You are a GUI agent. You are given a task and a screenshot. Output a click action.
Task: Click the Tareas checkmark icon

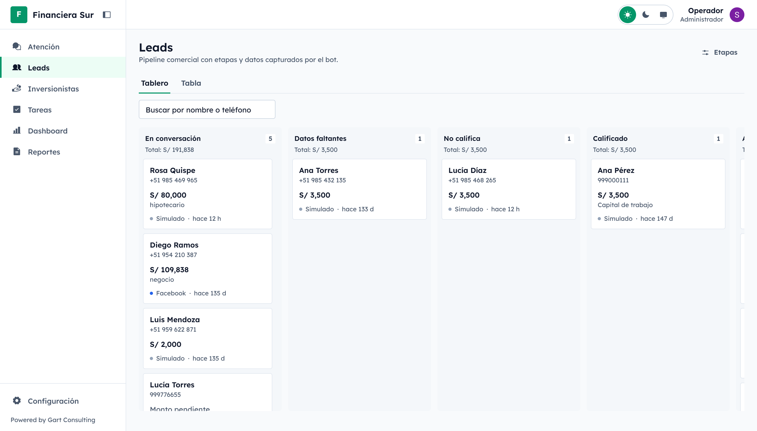(17, 110)
